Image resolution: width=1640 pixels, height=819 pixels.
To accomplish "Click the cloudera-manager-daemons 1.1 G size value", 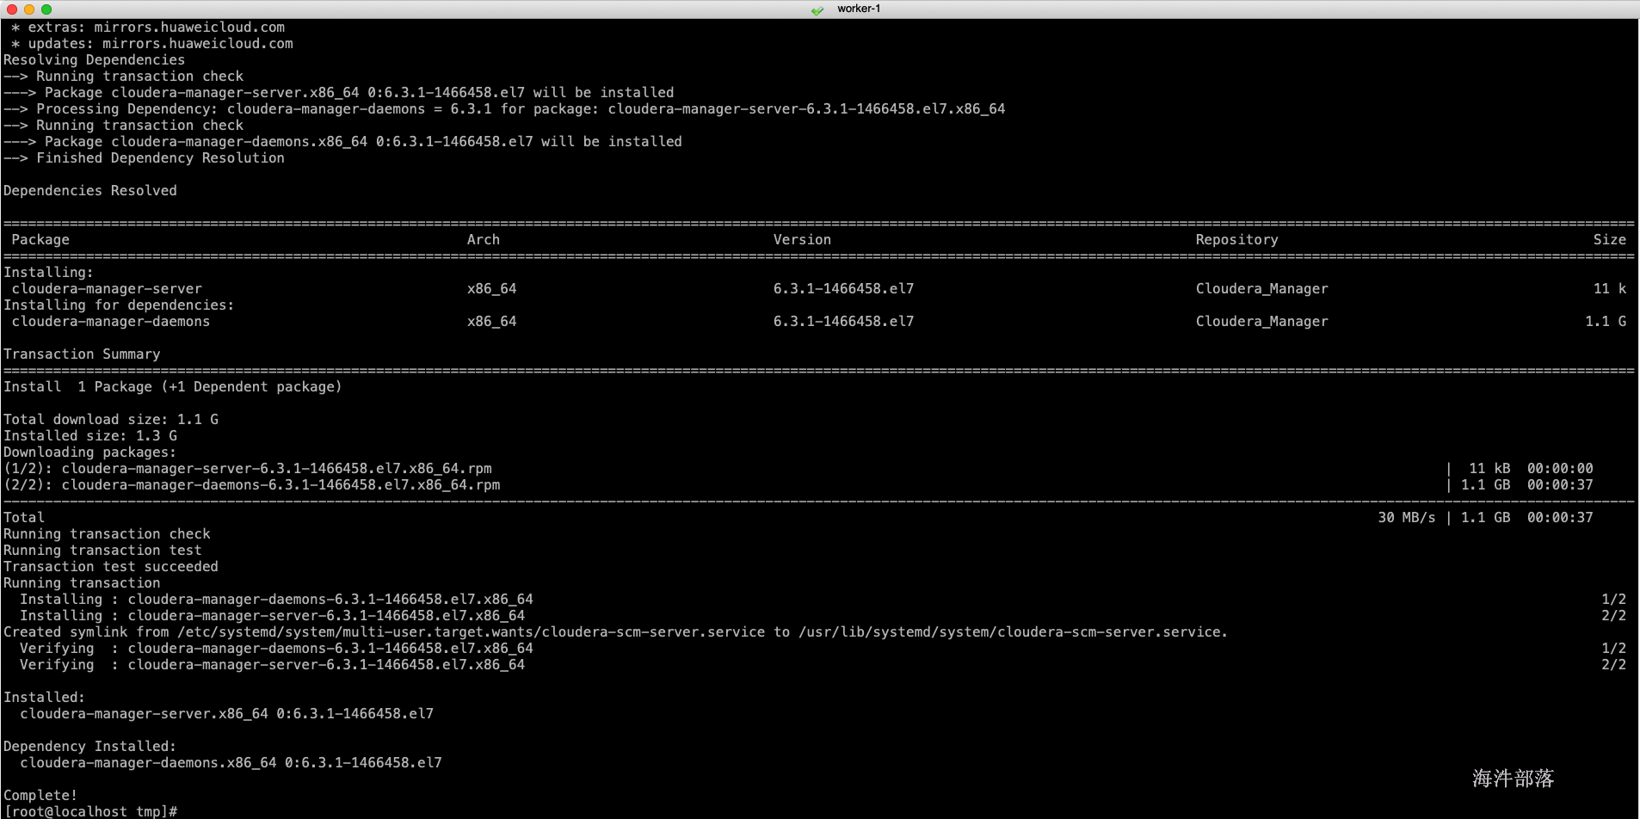I will pyautogui.click(x=1606, y=321).
